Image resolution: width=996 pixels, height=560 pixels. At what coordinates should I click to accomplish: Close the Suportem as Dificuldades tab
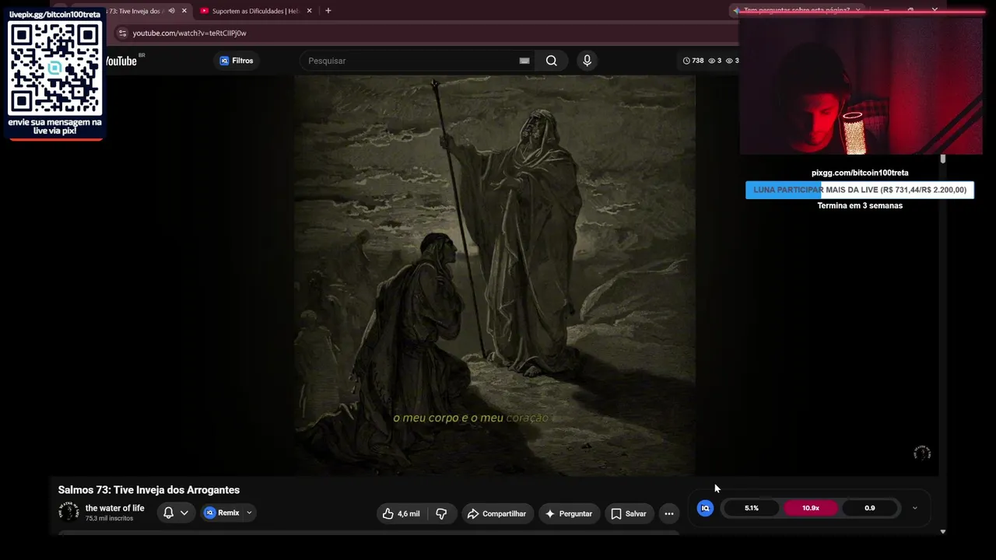309,11
